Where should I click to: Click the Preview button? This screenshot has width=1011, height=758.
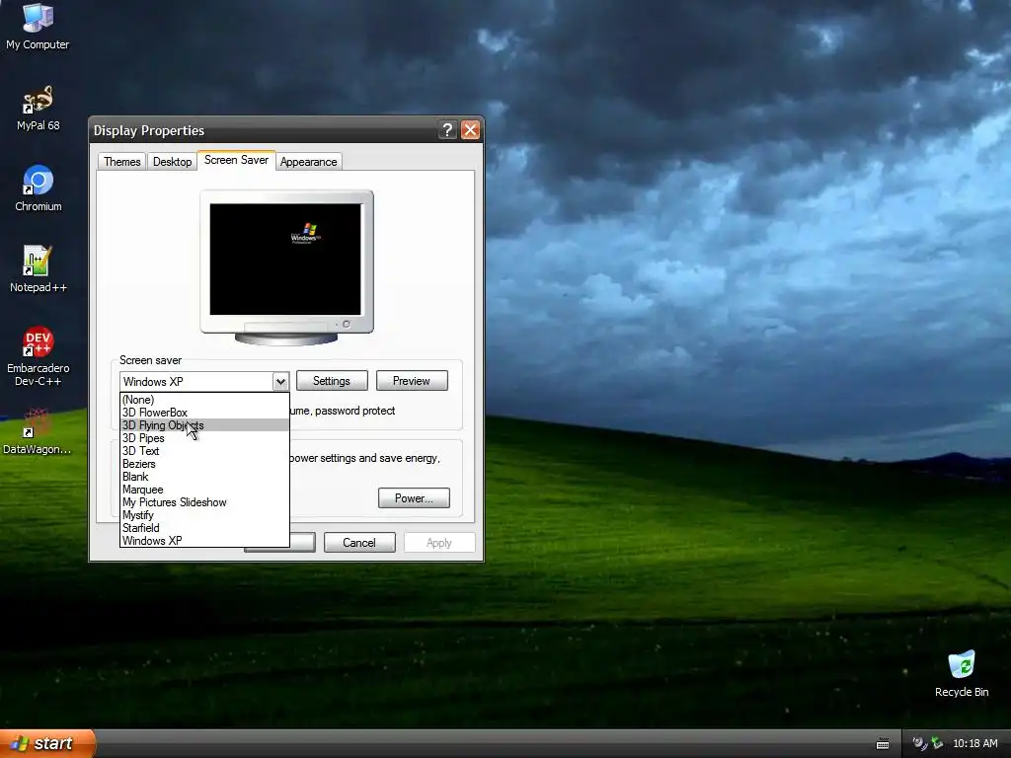coord(412,381)
